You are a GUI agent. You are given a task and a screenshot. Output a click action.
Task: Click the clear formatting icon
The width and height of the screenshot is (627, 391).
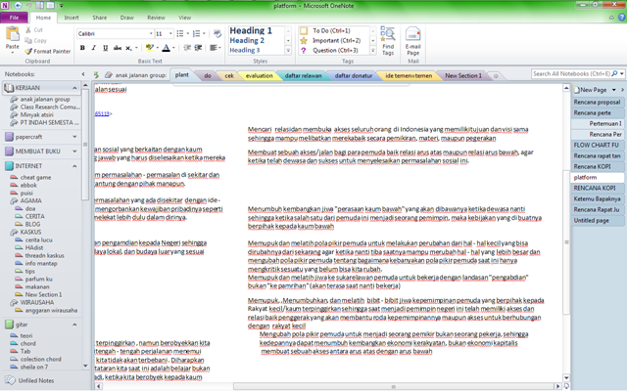tap(217, 33)
